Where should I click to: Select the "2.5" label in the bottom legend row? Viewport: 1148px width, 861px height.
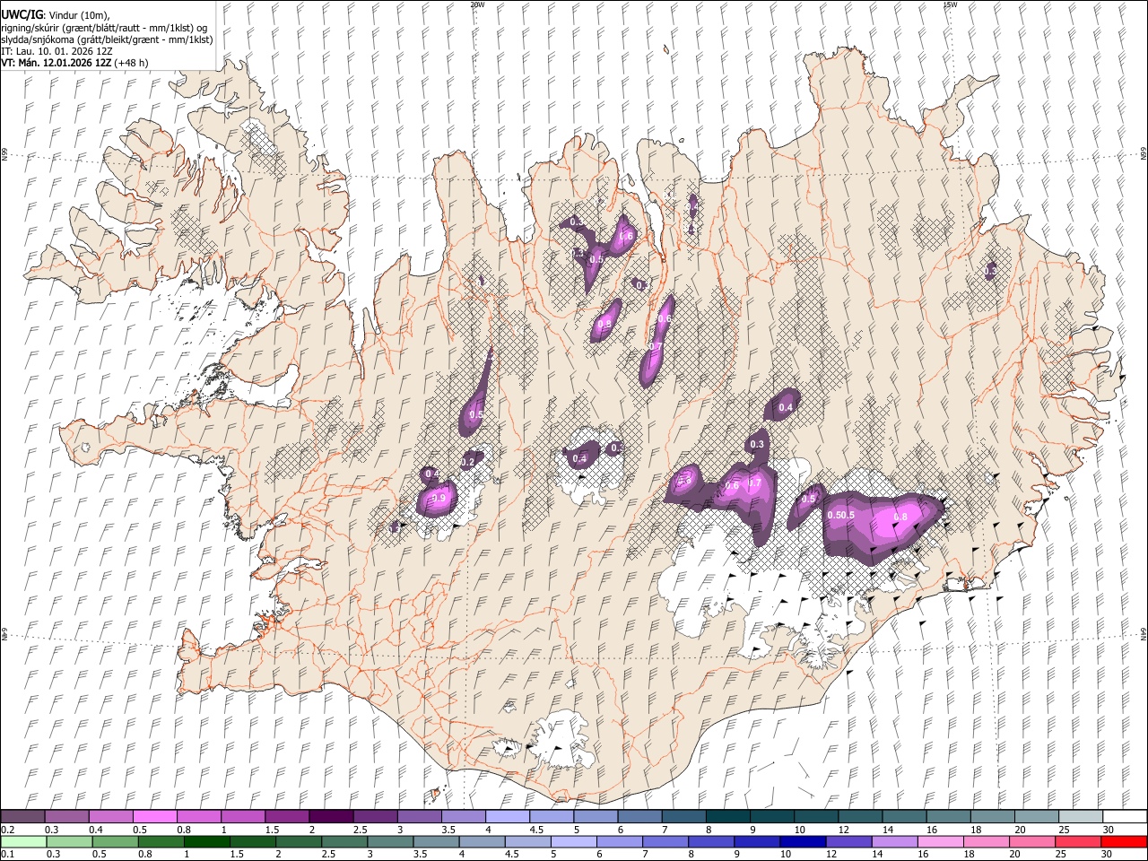click(x=328, y=854)
